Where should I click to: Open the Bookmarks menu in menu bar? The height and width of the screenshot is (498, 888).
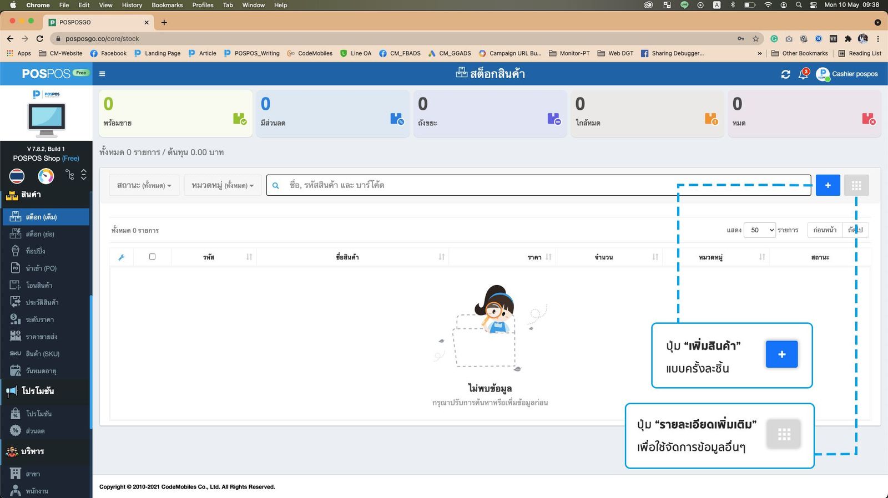pyautogui.click(x=167, y=5)
